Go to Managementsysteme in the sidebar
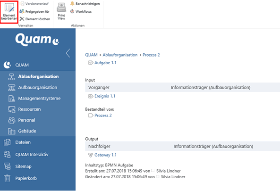The image size is (280, 191). click(x=39, y=98)
